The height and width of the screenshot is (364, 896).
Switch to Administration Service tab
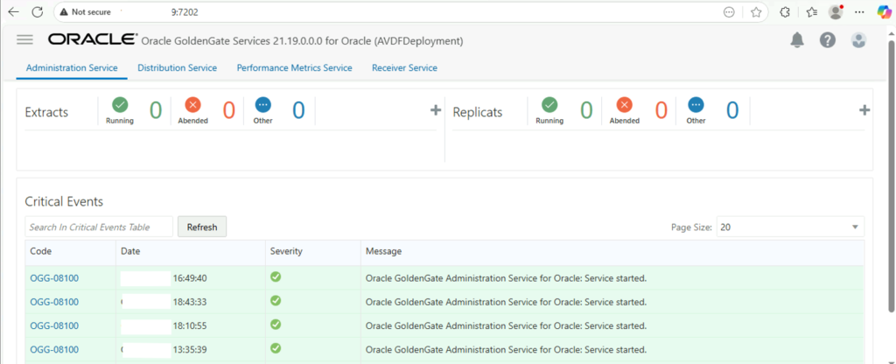(x=72, y=67)
